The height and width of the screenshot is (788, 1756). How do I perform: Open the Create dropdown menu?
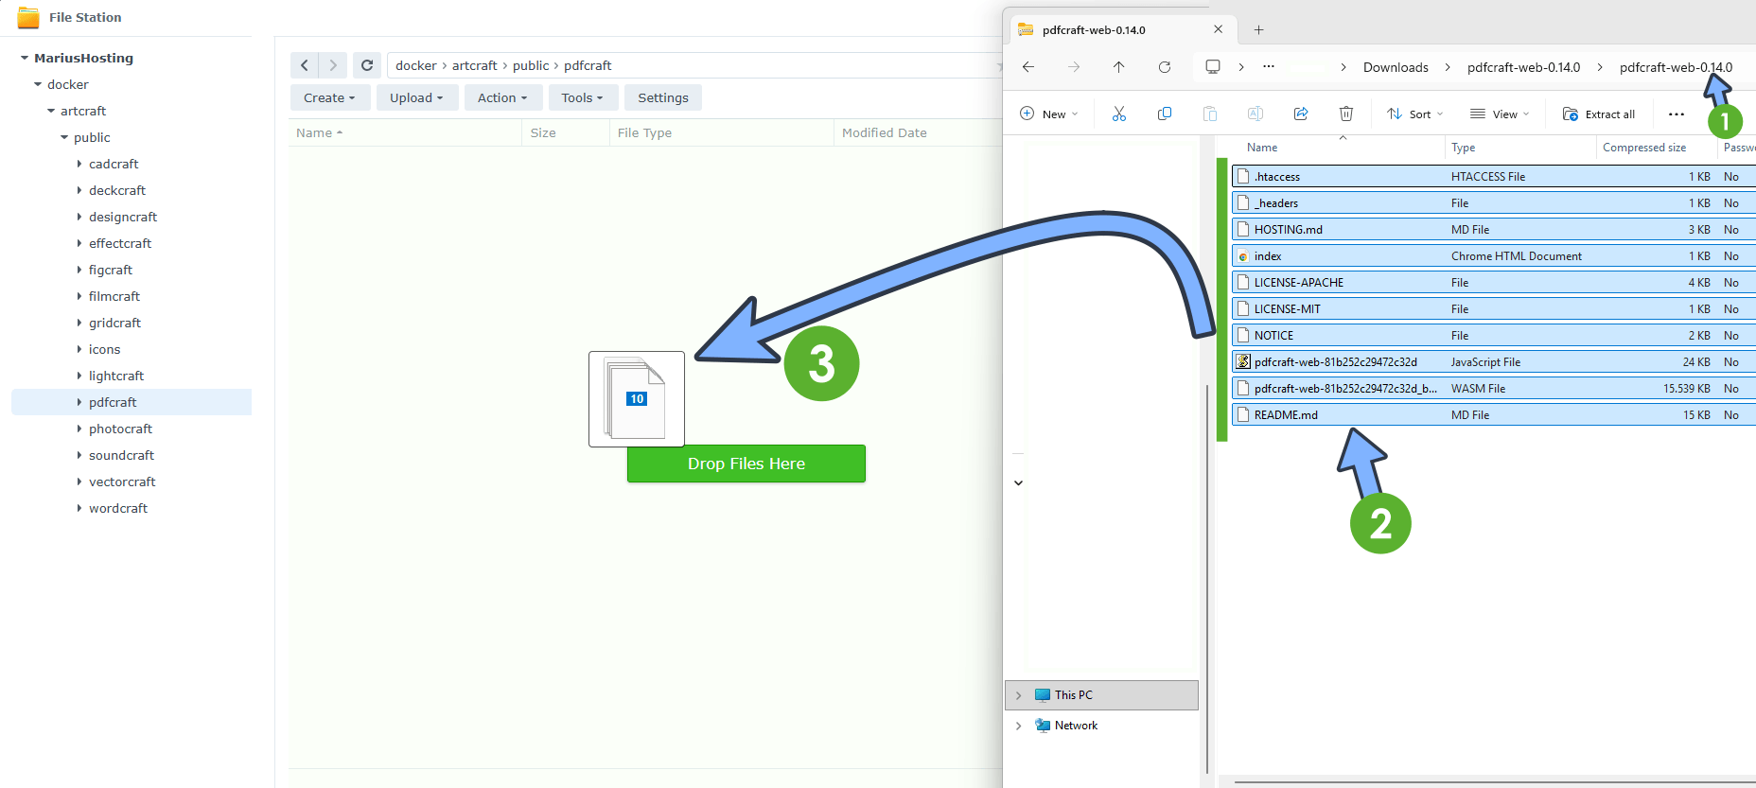[x=329, y=97]
